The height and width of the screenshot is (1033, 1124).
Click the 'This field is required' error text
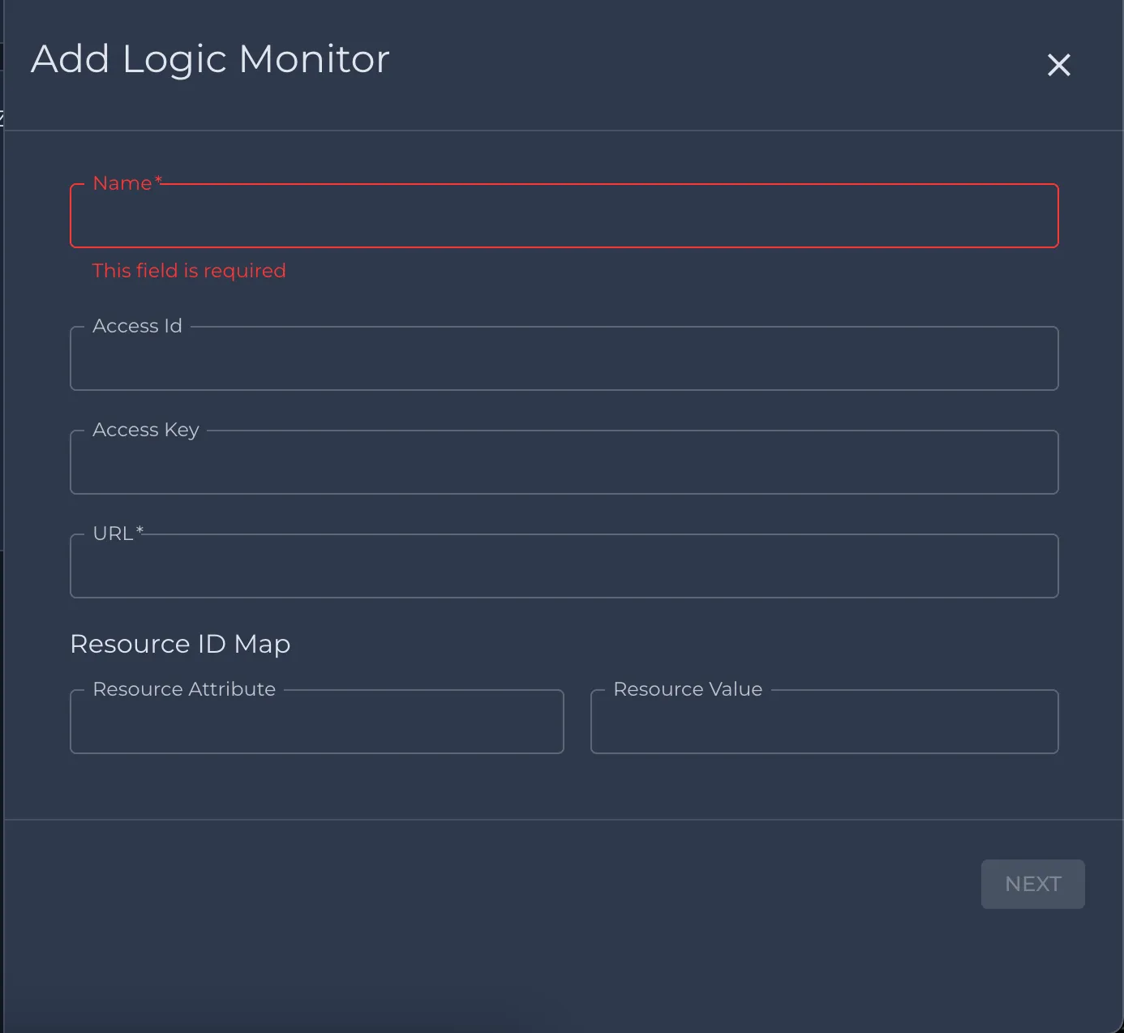tap(189, 271)
